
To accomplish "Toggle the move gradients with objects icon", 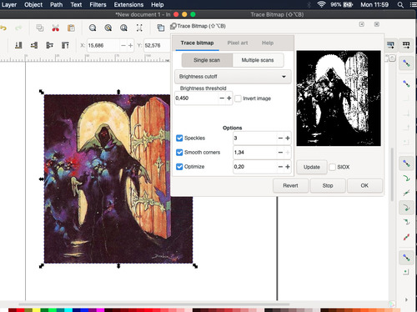I will point(390,45).
